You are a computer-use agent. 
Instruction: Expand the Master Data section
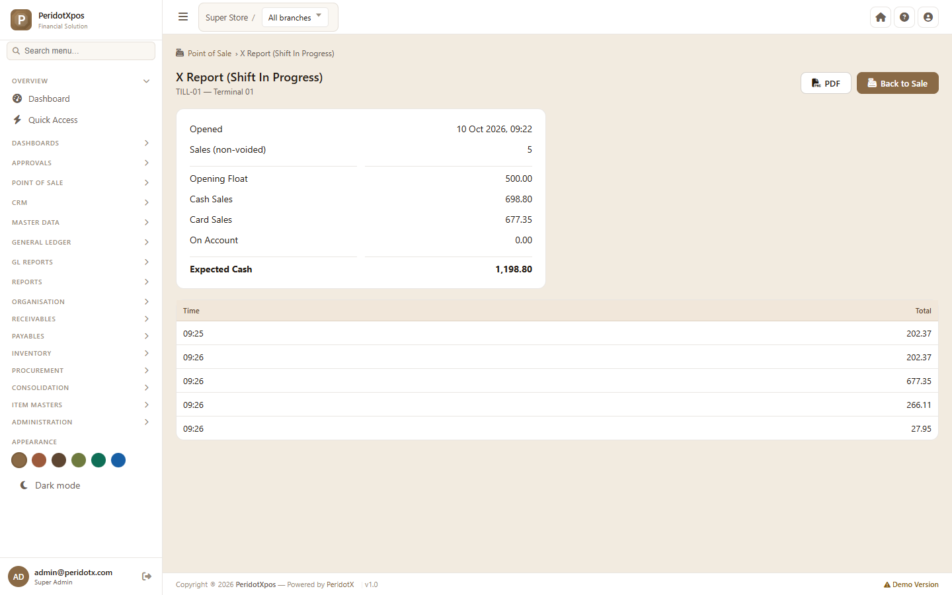[x=81, y=222]
